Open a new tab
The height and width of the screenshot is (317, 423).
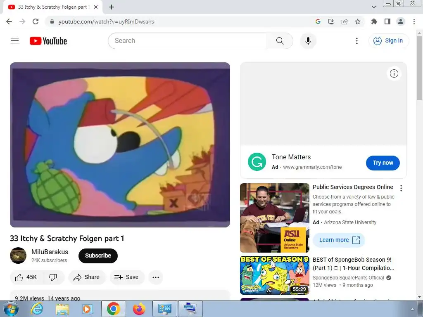(x=112, y=7)
